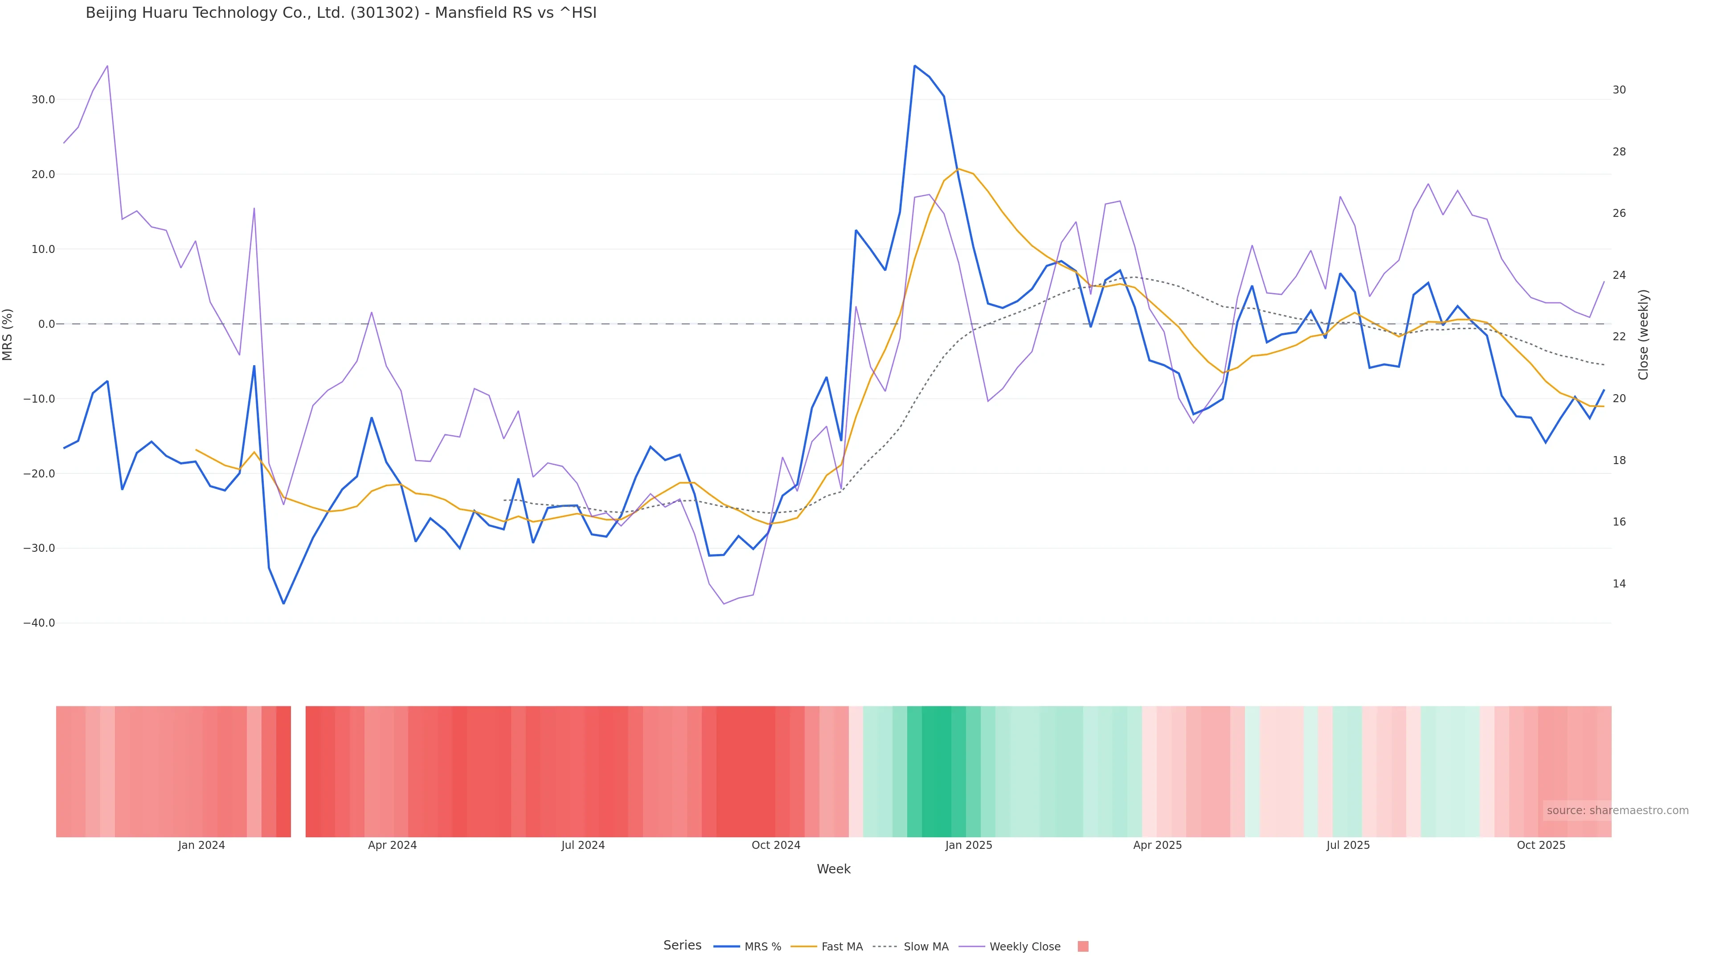The width and height of the screenshot is (1711, 962).
Task: Click the chart title Beijing Huaru Technology
Action: (x=341, y=13)
